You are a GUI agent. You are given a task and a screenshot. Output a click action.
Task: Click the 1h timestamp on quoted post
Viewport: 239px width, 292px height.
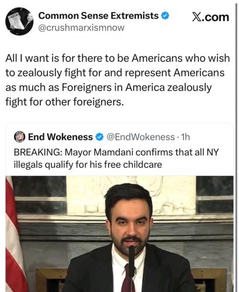tap(185, 137)
